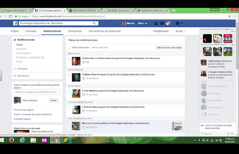The image size is (239, 154).
Task: Open the friend requests icon
Action: pos(156,23)
